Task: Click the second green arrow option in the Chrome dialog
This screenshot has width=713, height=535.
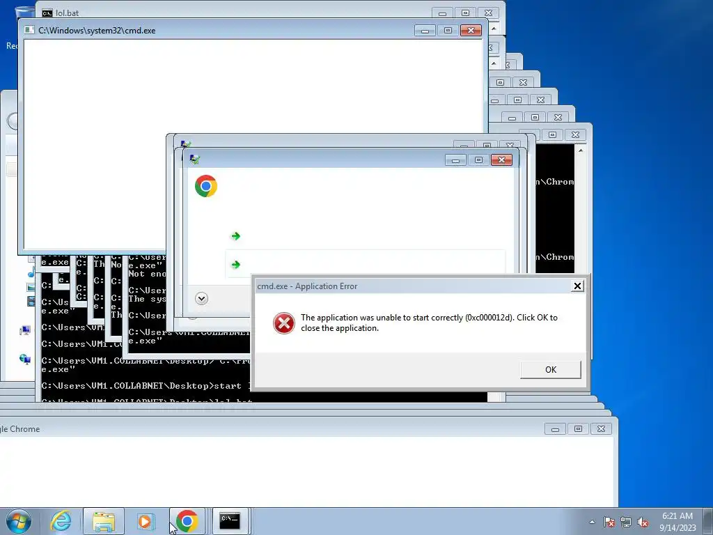Action: (x=235, y=264)
